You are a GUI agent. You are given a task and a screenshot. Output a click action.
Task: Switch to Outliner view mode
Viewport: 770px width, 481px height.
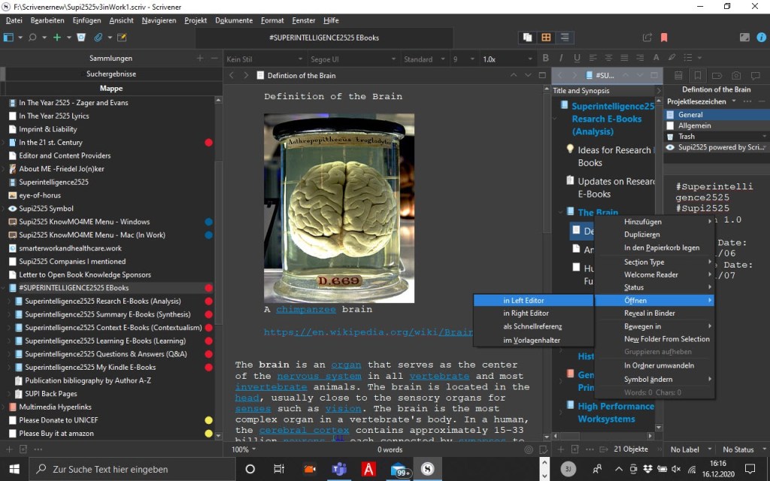565,38
